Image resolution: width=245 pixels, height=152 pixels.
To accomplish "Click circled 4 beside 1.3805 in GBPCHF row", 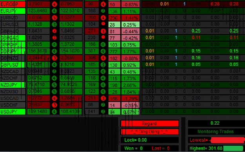I will (54, 45).
